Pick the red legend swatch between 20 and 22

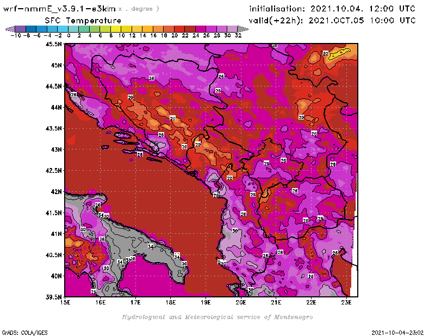click(x=179, y=29)
